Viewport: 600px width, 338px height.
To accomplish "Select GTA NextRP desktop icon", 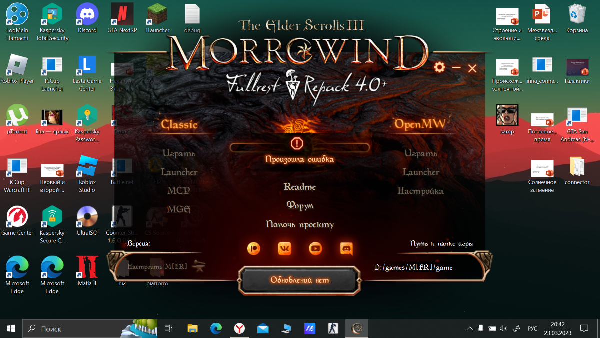I will point(122,18).
